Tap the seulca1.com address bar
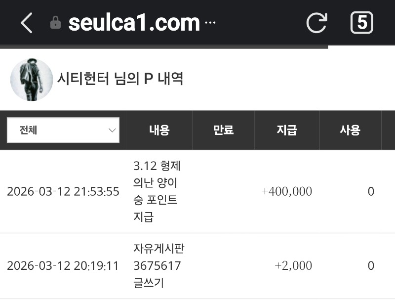Viewport: 395px width, 305px height. point(134,23)
